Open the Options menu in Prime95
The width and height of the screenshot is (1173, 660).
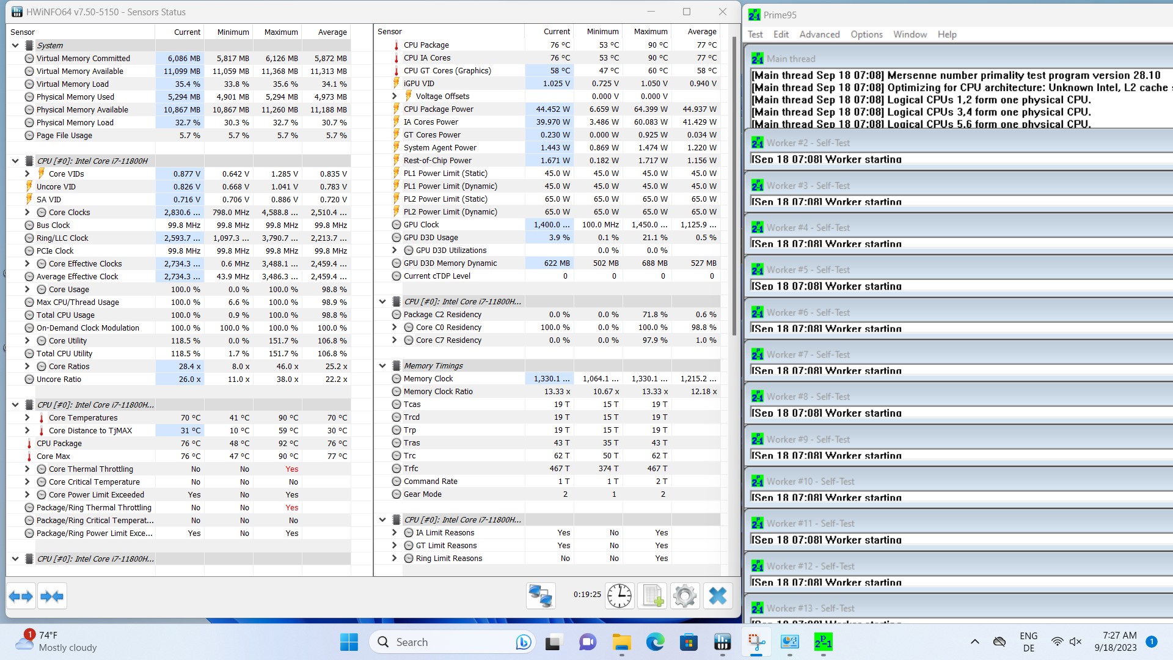(866, 34)
